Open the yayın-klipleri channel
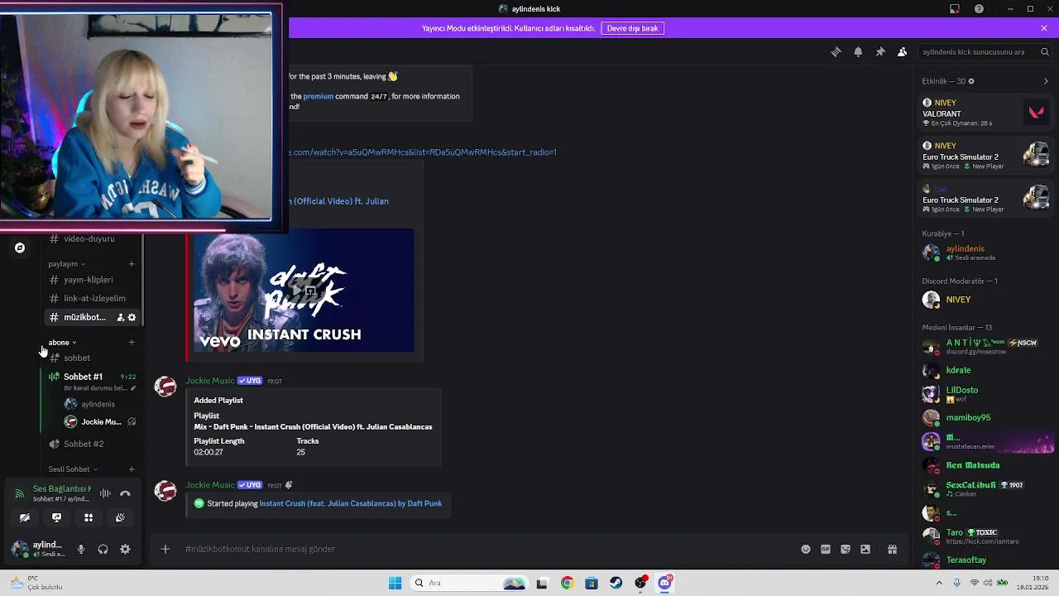The width and height of the screenshot is (1059, 596). point(91,280)
